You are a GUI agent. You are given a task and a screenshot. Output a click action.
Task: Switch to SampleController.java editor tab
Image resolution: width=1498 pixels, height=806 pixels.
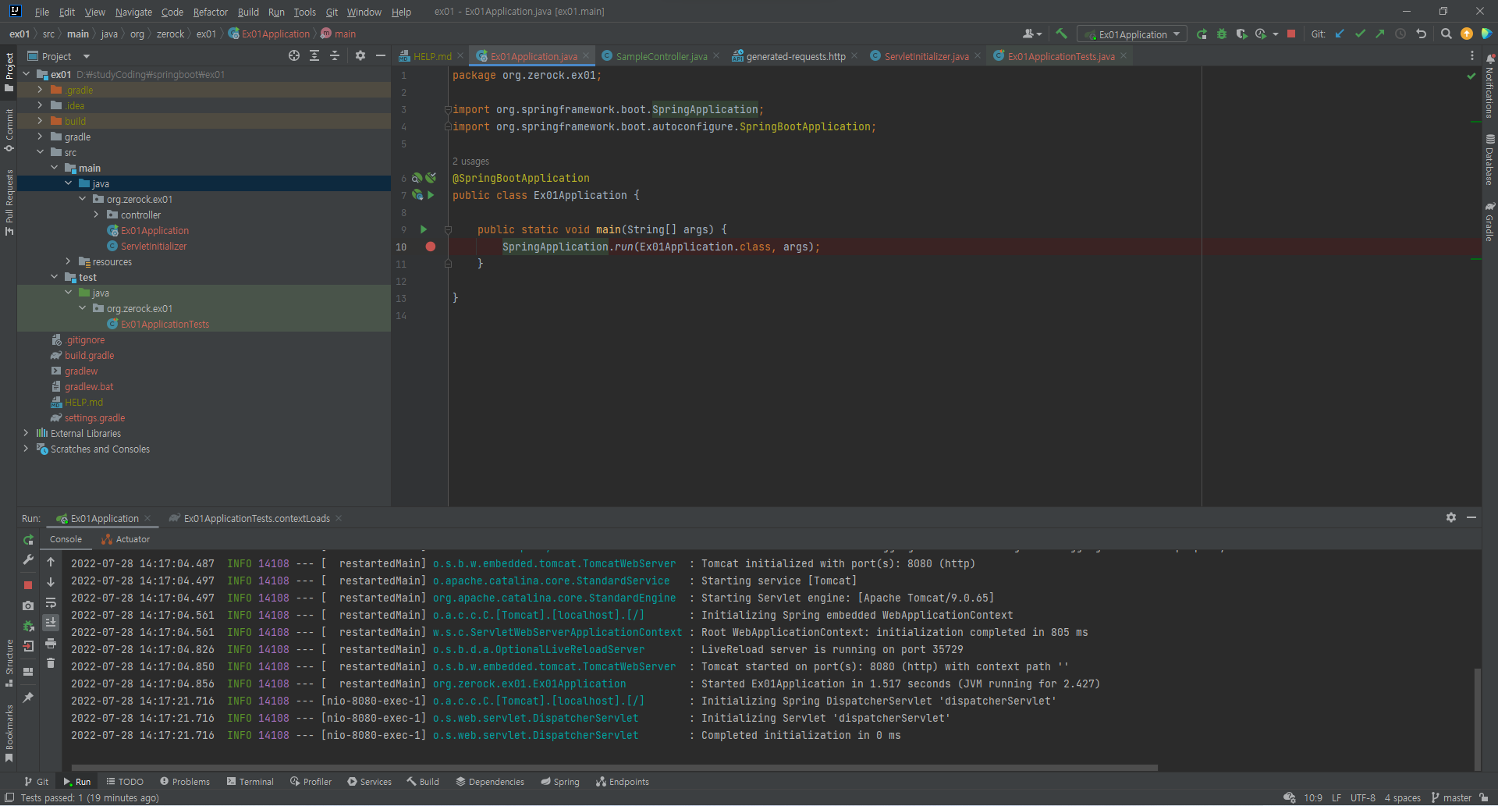(x=661, y=56)
